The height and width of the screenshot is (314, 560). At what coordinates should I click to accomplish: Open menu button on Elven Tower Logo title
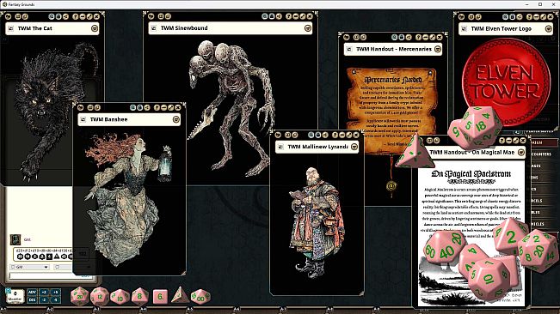coord(549,28)
